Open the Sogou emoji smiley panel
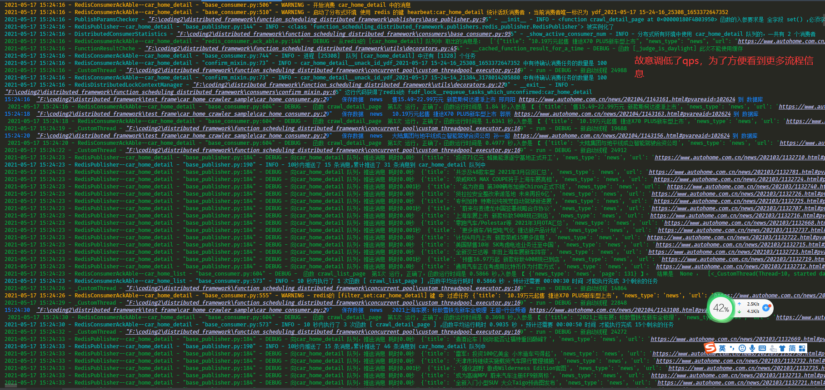 click(x=742, y=348)
